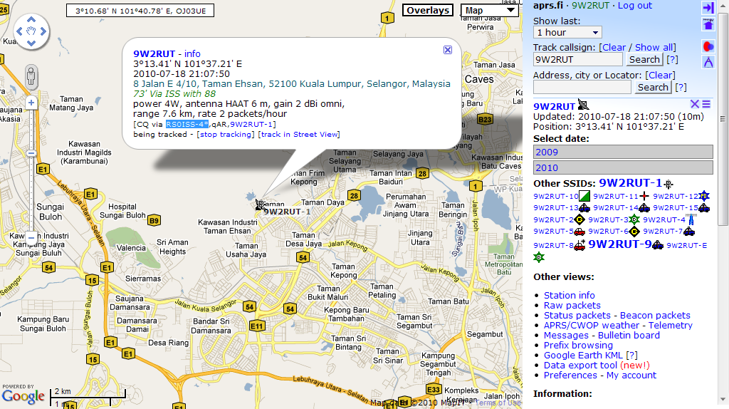This screenshot has height=409, width=729.
Task: Click Clear link for Track callsign
Action: pos(614,48)
